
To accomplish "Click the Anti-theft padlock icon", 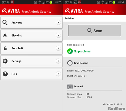I will click(x=5, y=48).
